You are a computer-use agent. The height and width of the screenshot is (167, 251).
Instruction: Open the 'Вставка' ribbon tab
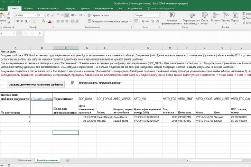[29, 8]
